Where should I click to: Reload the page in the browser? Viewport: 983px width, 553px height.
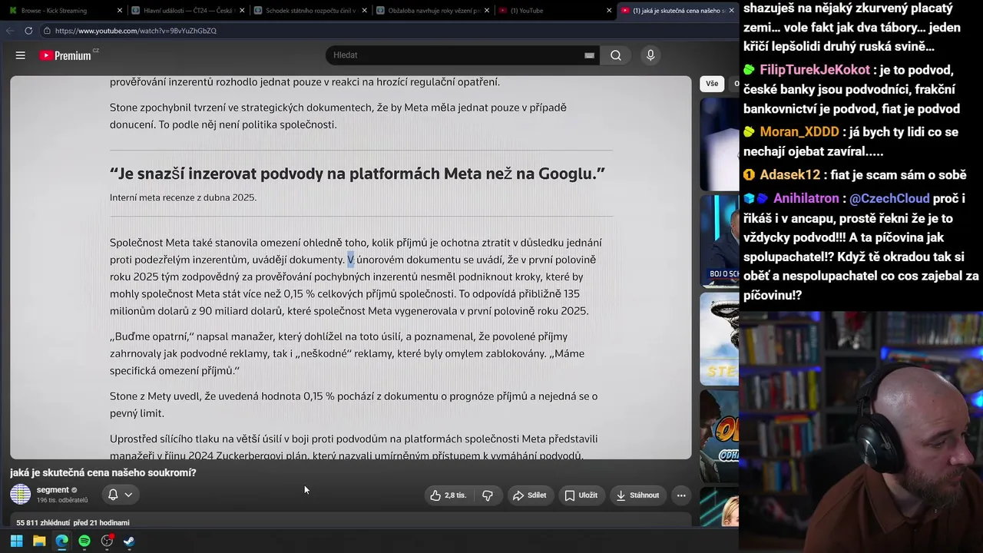[28, 31]
